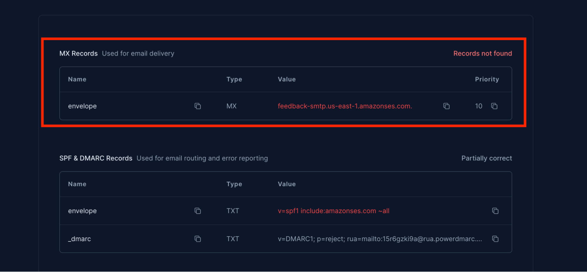Click the "SPF & DMARC Records" heading

coord(96,158)
